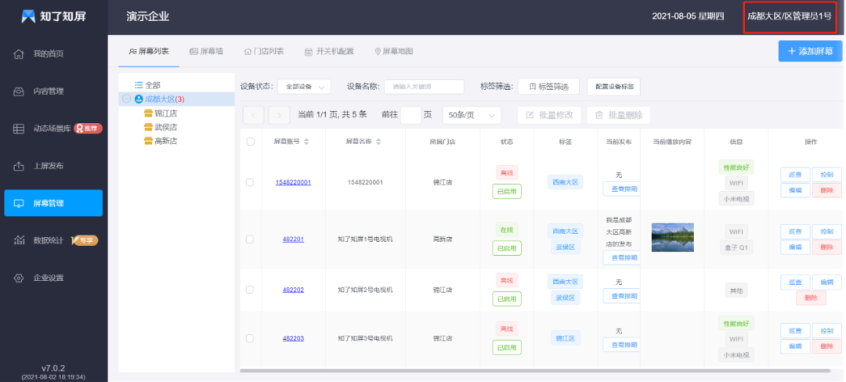Open 数据统计 chart icon in sidebar
The image size is (846, 382).
(x=18, y=240)
